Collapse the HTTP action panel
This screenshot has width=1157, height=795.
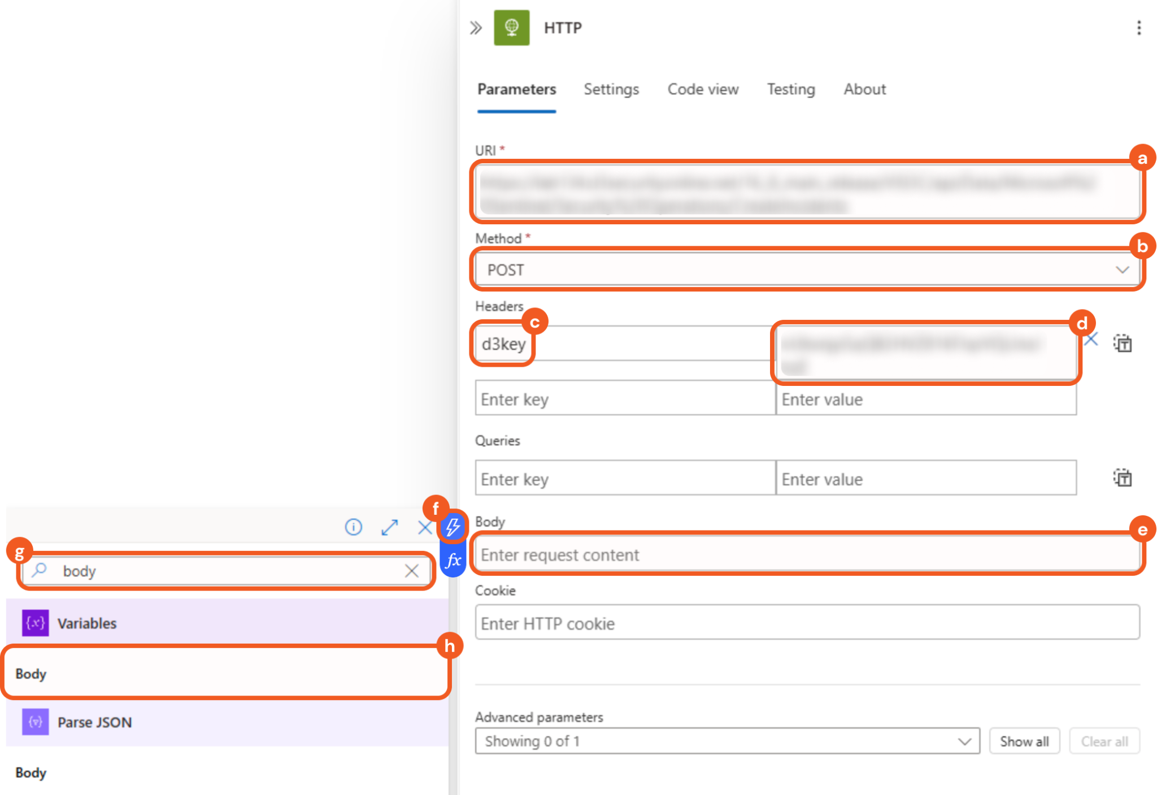click(476, 28)
